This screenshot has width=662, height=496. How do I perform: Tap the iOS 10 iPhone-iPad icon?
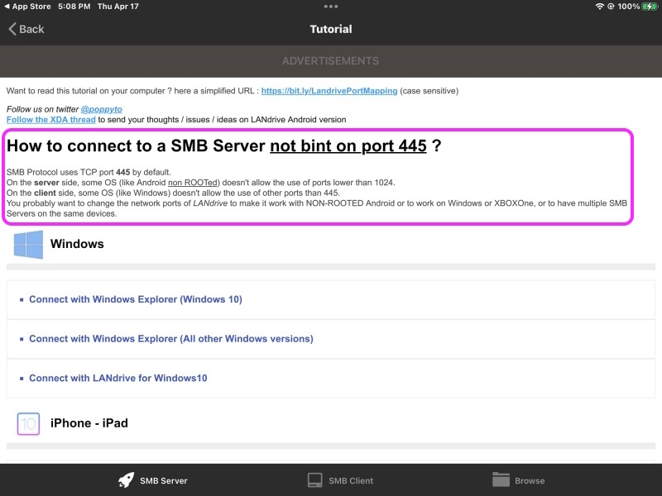coord(28,423)
